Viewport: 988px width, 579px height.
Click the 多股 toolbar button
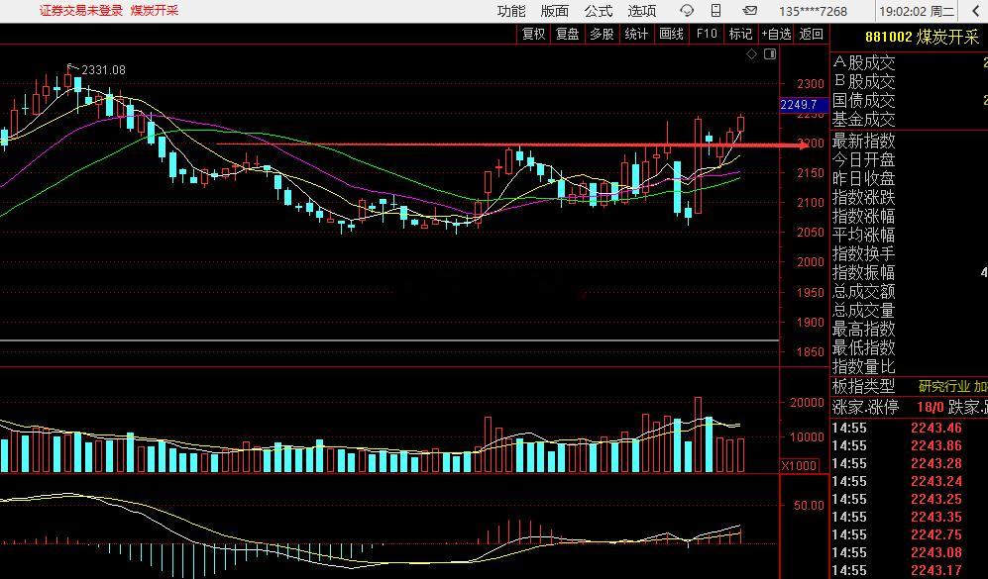click(602, 34)
